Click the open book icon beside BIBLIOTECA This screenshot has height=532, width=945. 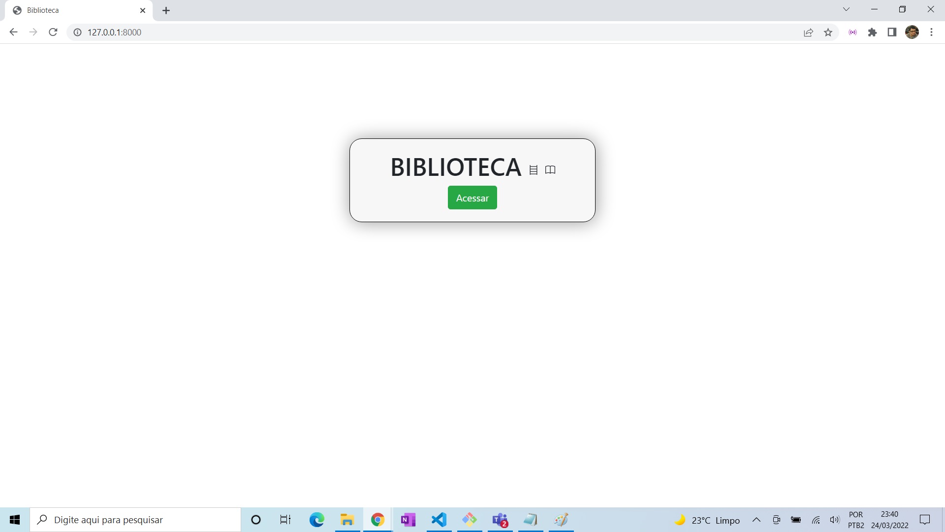click(550, 169)
